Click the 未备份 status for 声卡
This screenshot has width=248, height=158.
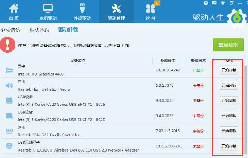click(198, 86)
